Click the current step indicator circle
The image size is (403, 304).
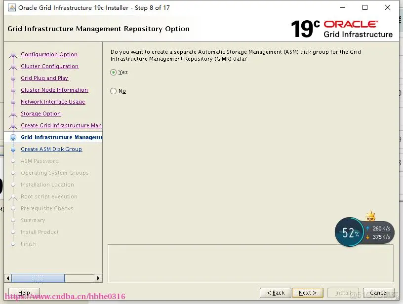(x=13, y=137)
